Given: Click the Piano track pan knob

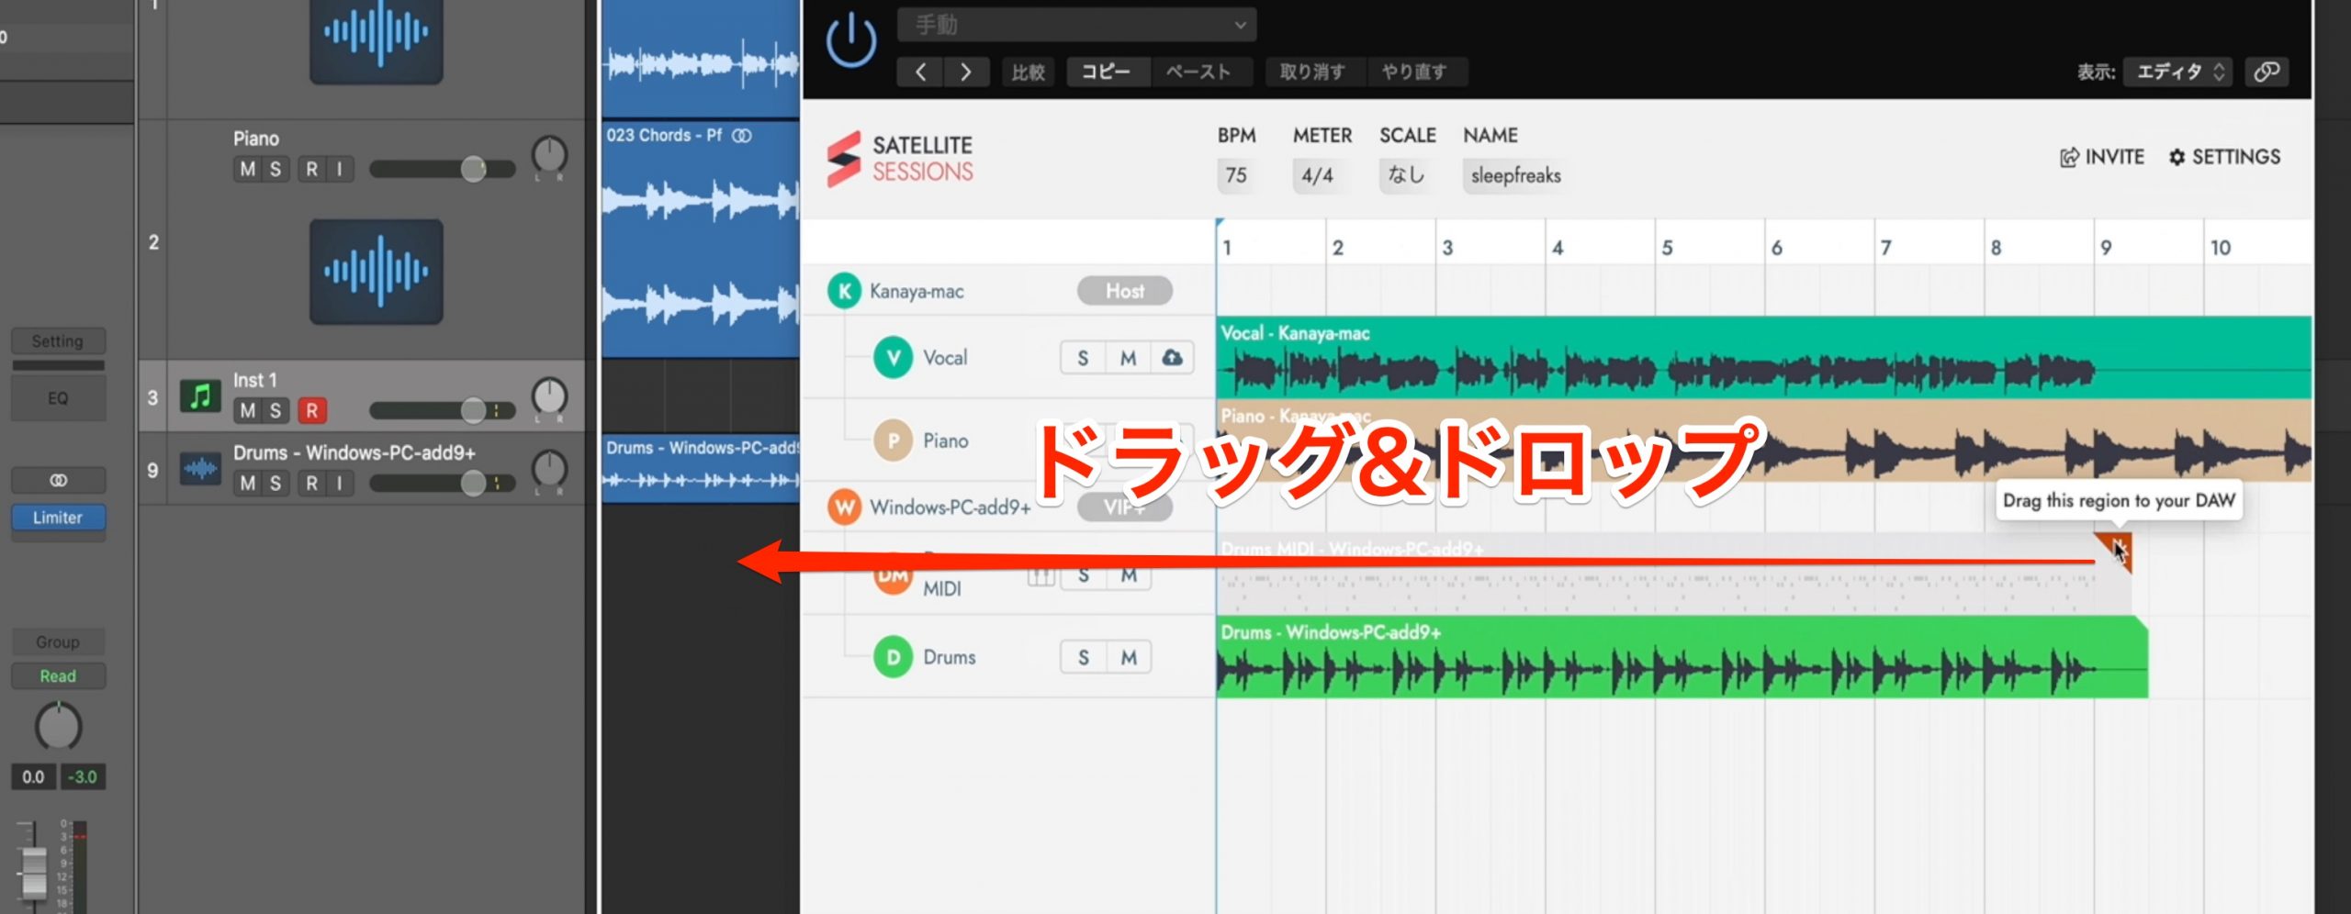Looking at the screenshot, I should [549, 156].
